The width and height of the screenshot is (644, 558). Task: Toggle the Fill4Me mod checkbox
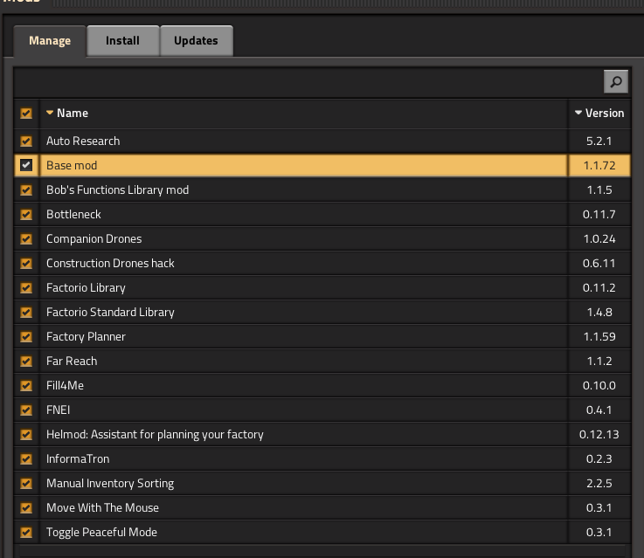coord(26,385)
